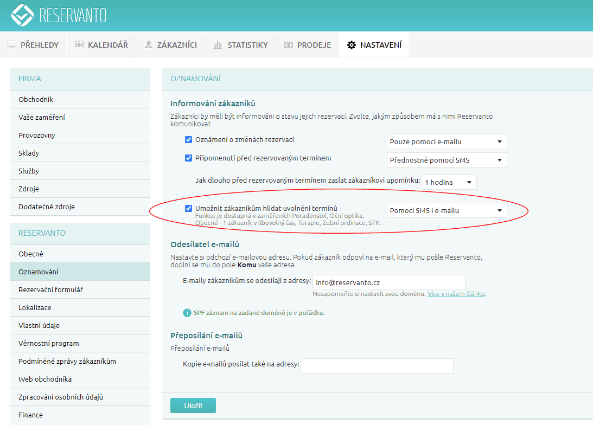
Task: Uncheck Oznámení o změnách rezervací checkbox
Action: coord(189,140)
